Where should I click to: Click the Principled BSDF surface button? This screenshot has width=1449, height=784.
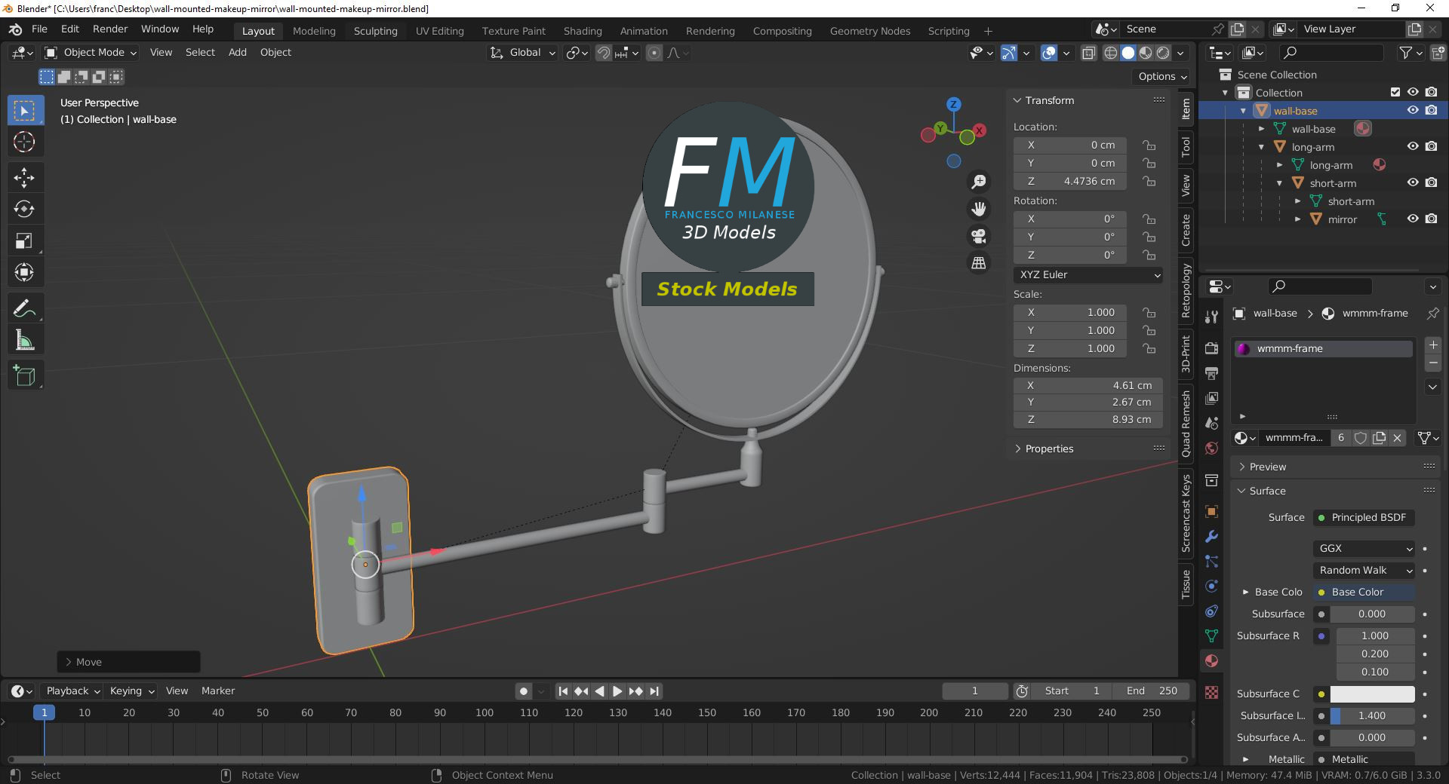coord(1364,518)
